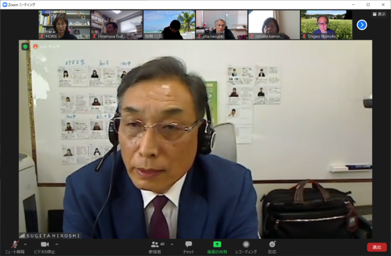Image resolution: width=391 pixels, height=256 pixels.
Task: Start green screen share (画面の共有)
Action: point(217,247)
